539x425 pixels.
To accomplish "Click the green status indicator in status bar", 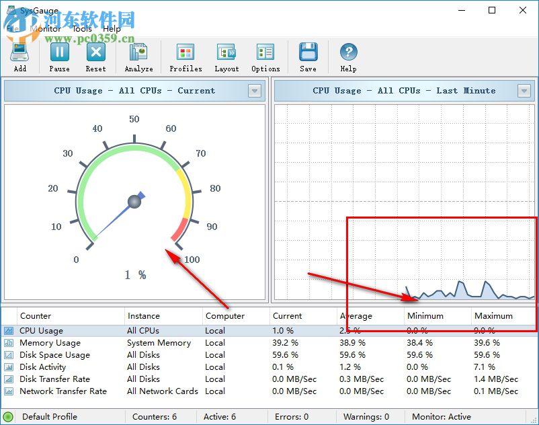I will pyautogui.click(x=8, y=417).
